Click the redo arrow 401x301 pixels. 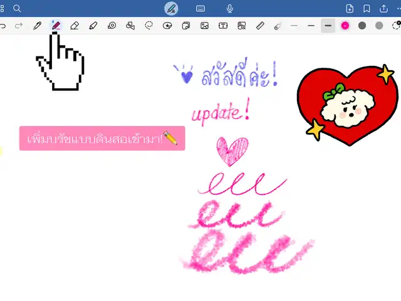19,26
